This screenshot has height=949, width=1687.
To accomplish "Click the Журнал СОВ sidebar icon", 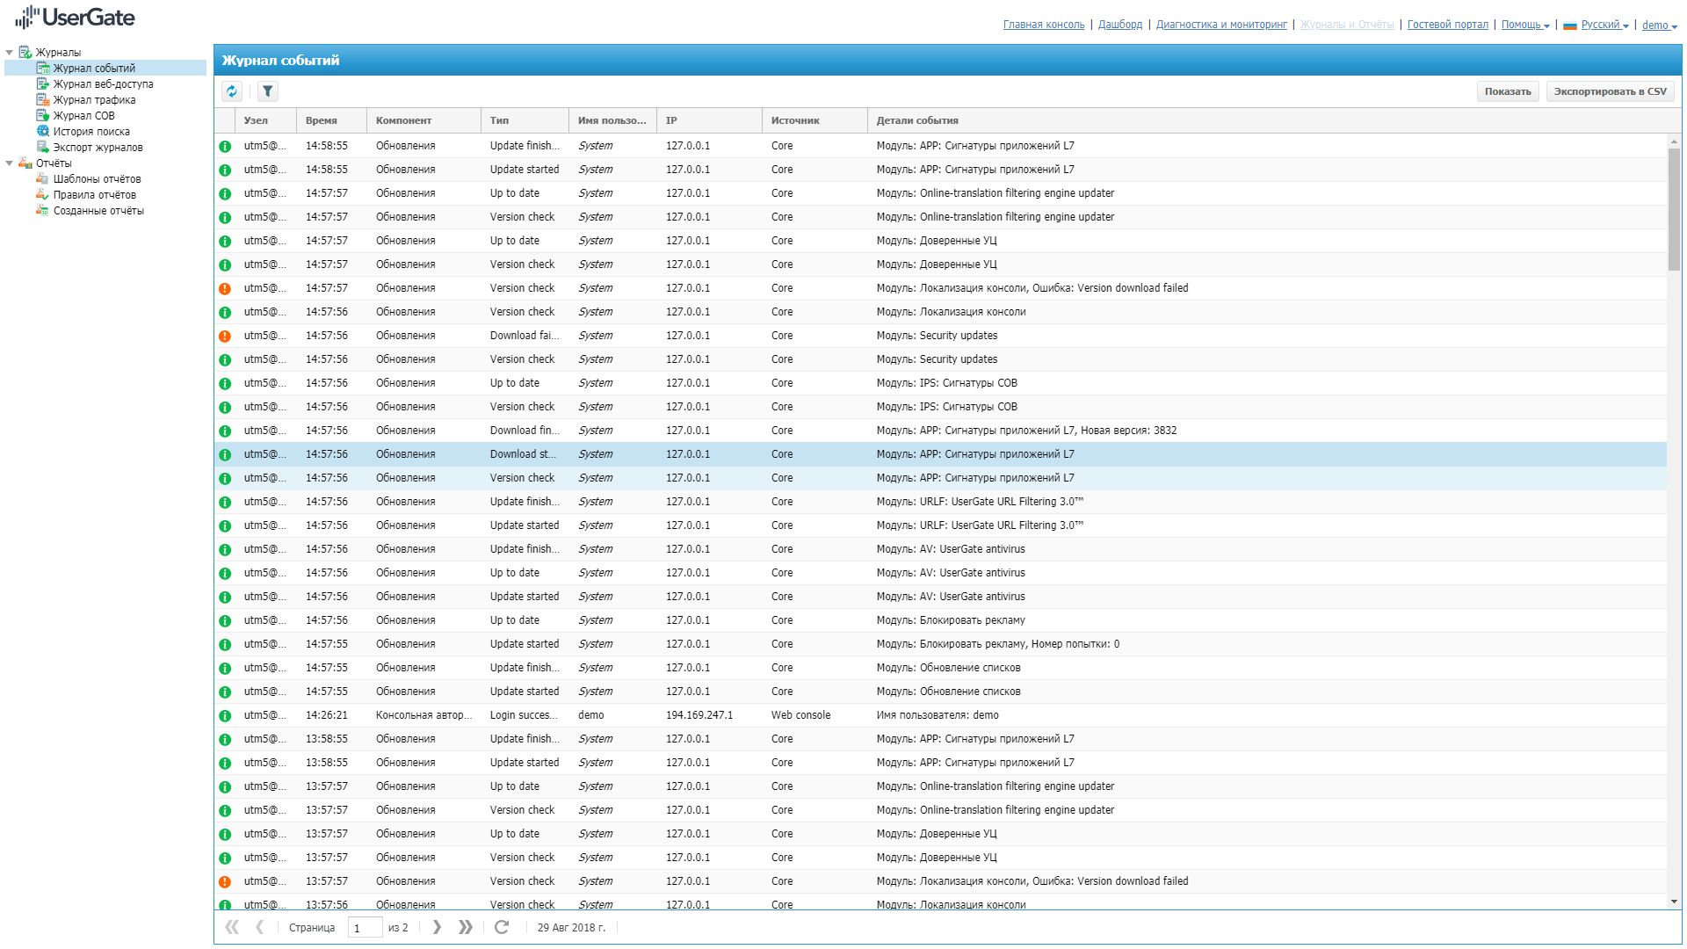I will point(42,115).
